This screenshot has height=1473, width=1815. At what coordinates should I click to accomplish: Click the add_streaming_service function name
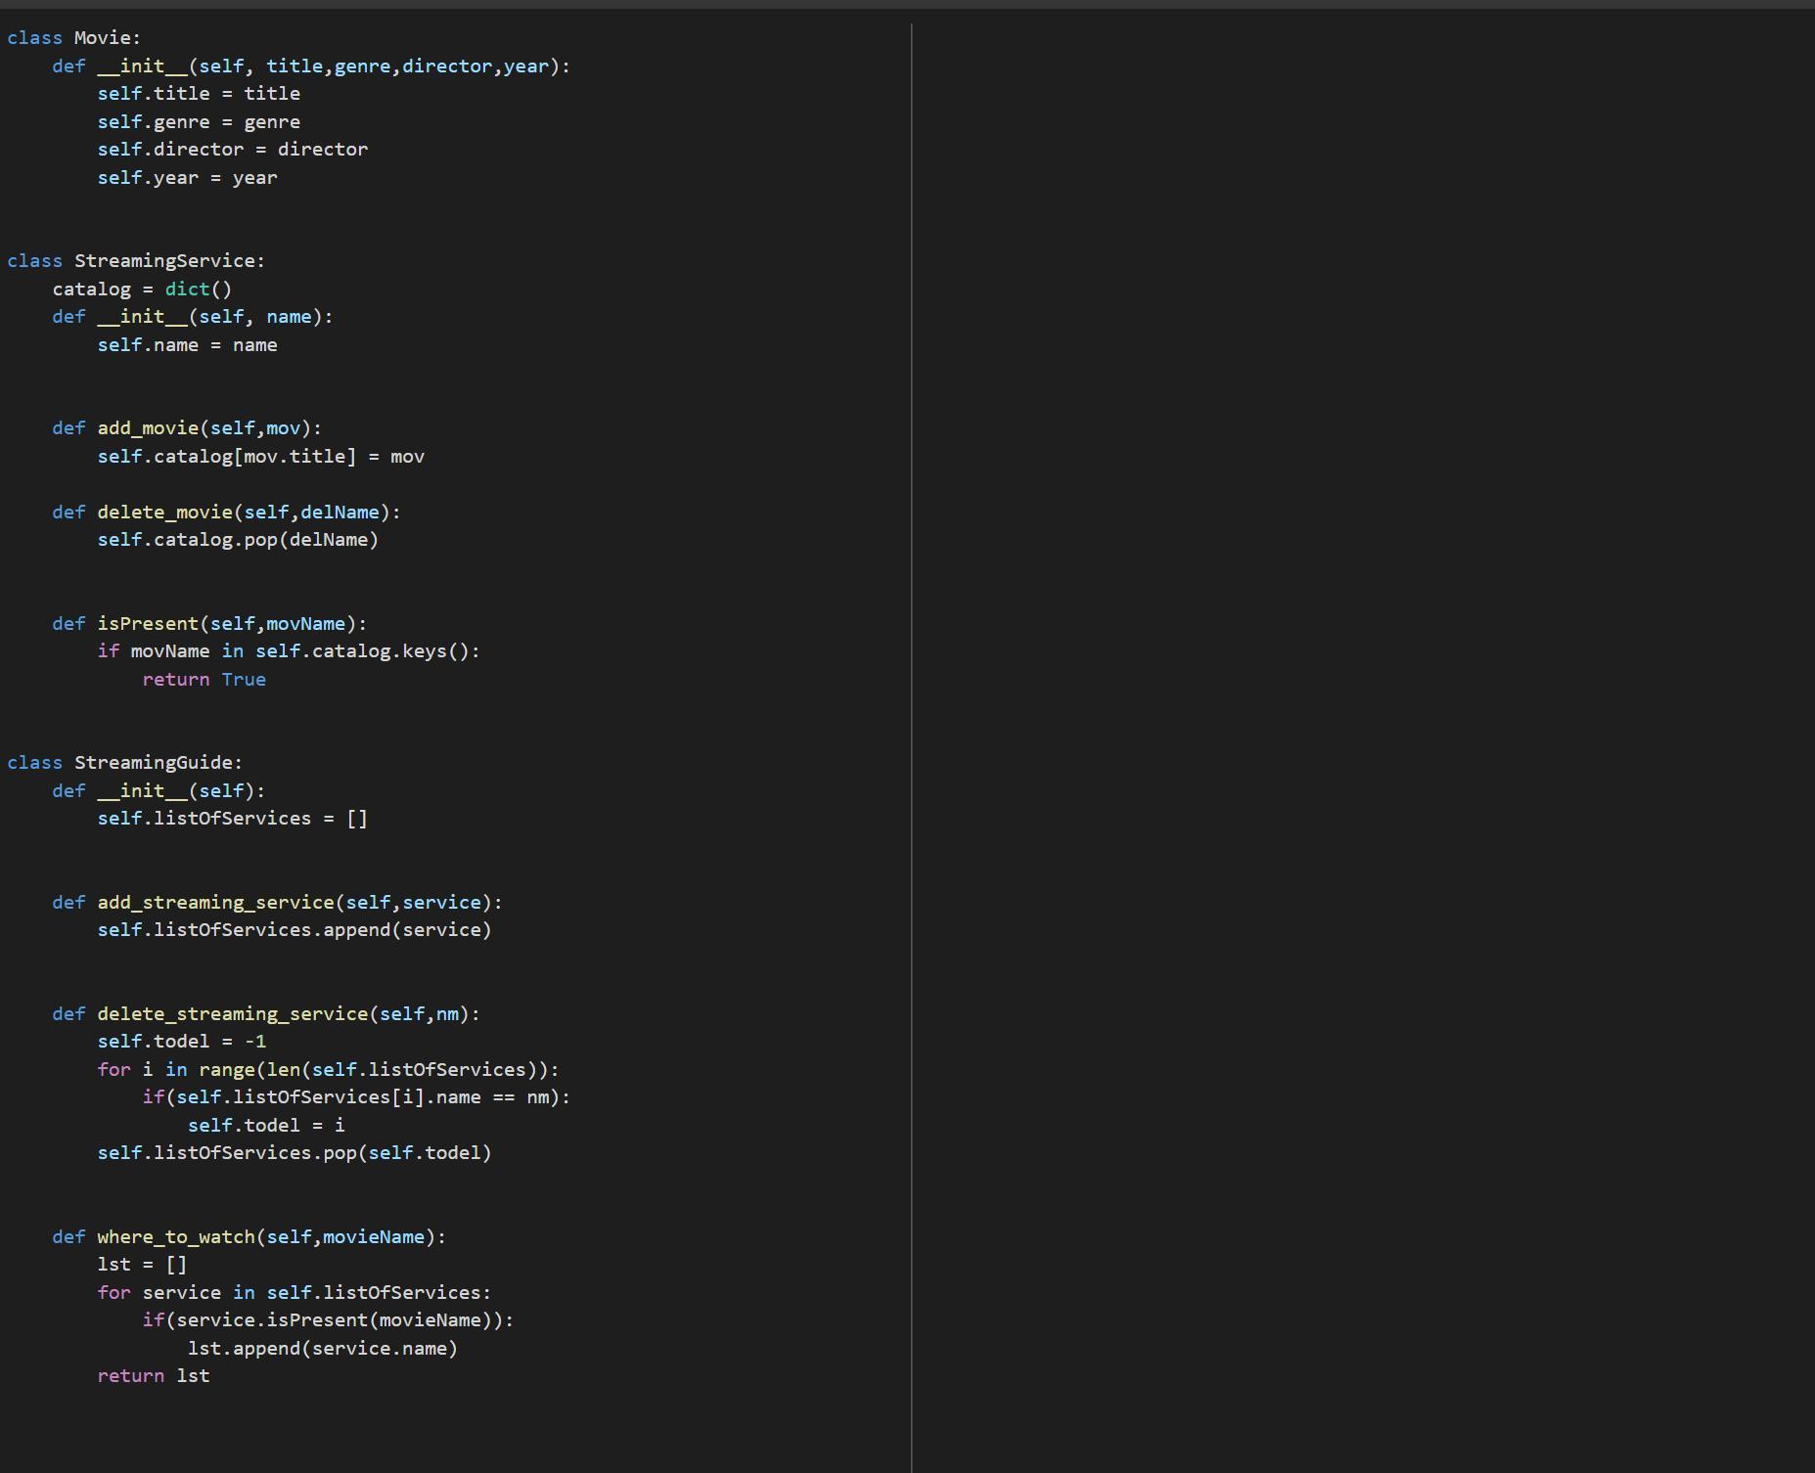(x=215, y=903)
